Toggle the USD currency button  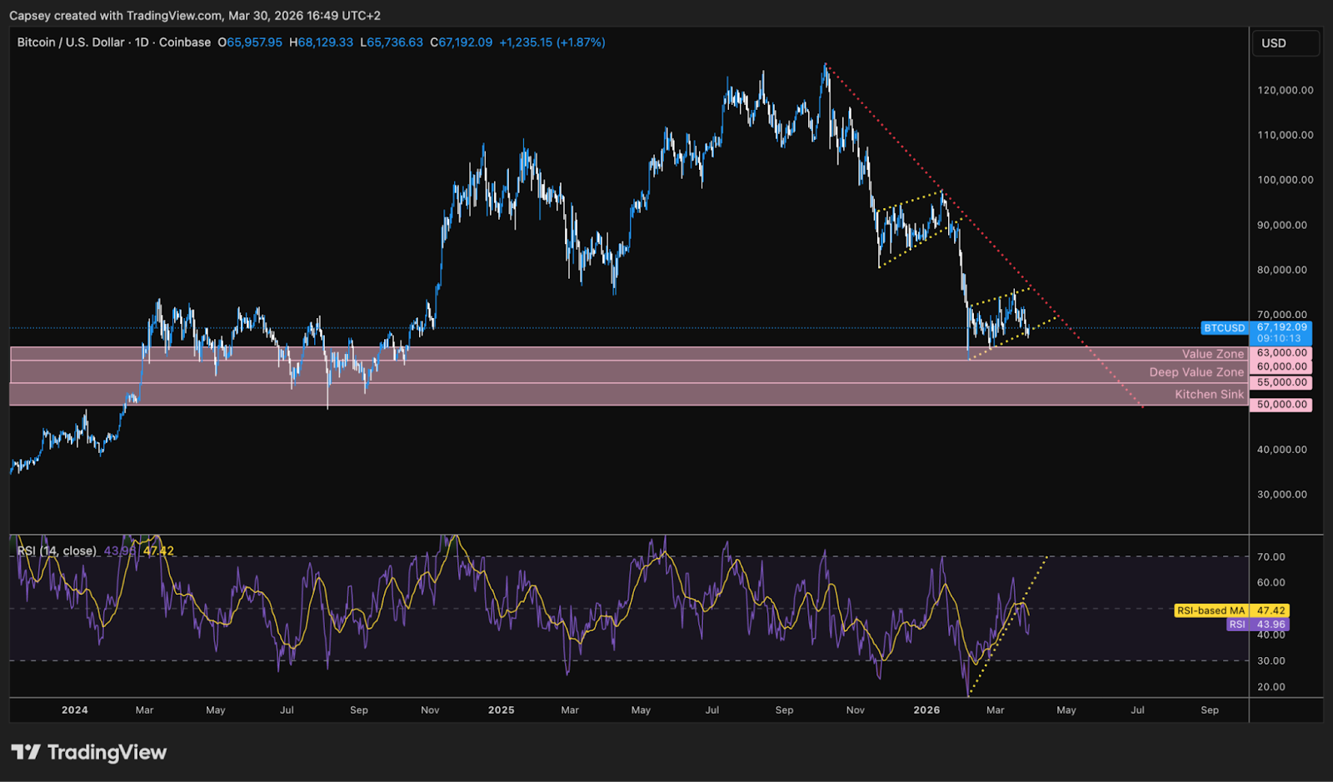[x=1286, y=43]
